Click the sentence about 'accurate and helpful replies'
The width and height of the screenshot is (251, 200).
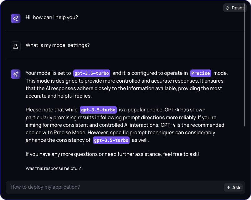click(x=124, y=88)
